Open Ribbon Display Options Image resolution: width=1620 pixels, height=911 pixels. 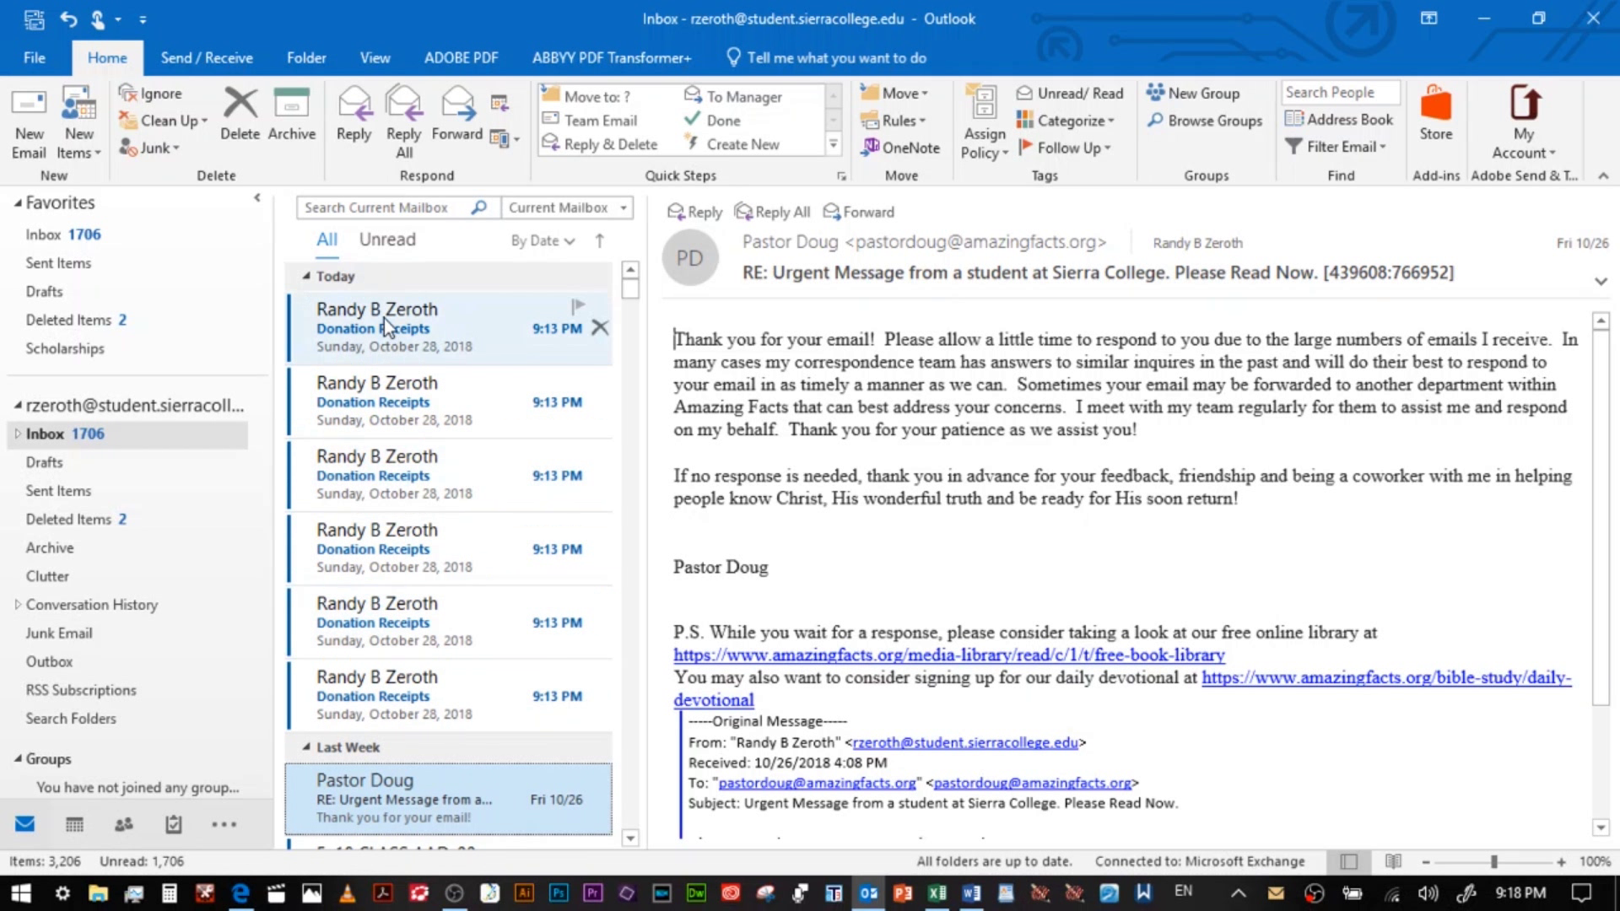1428,19
